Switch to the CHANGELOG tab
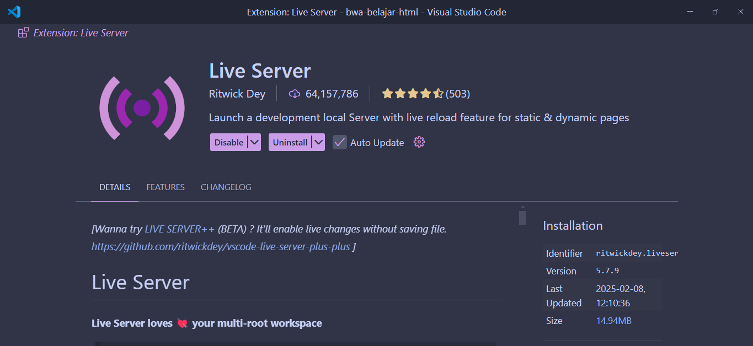753x346 pixels. (226, 187)
